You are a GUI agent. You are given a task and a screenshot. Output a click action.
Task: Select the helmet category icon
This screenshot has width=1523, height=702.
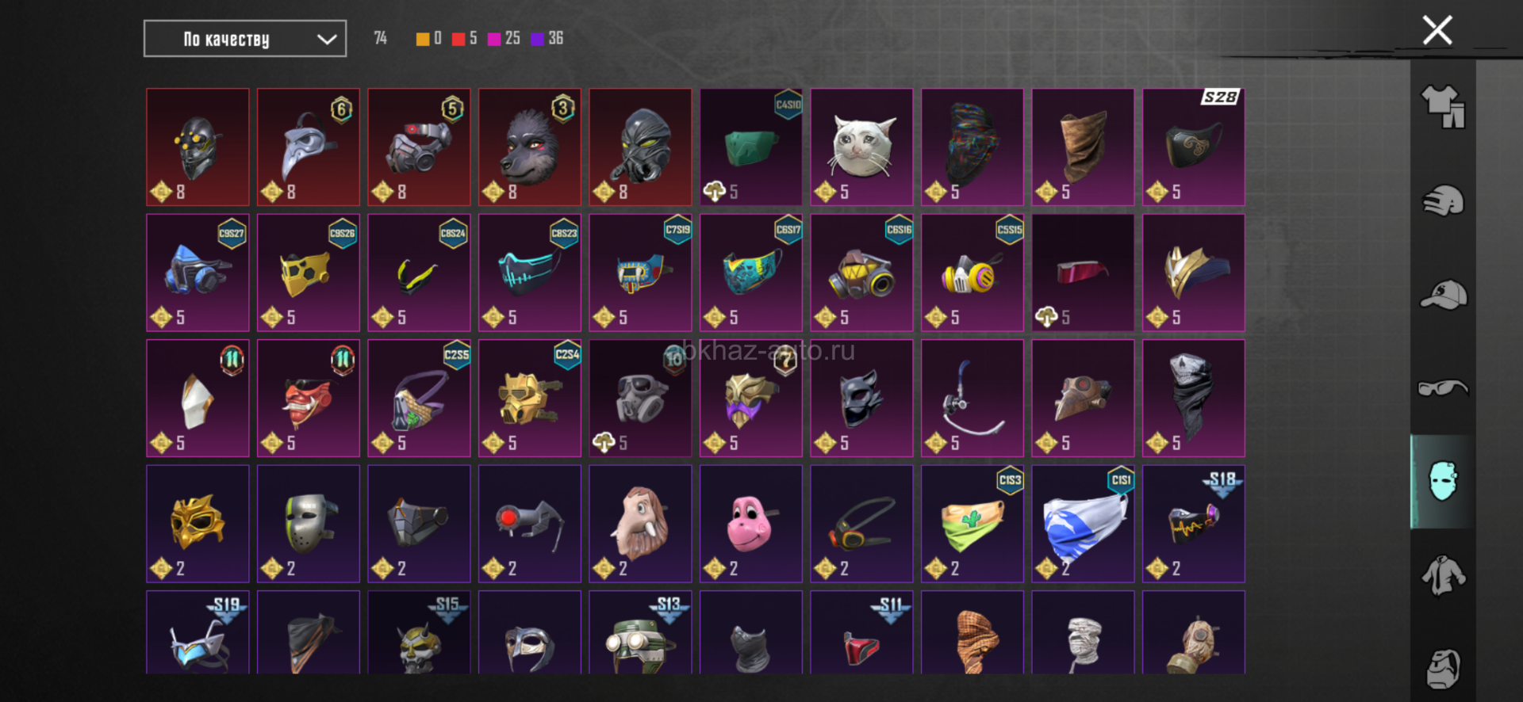pyautogui.click(x=1443, y=200)
